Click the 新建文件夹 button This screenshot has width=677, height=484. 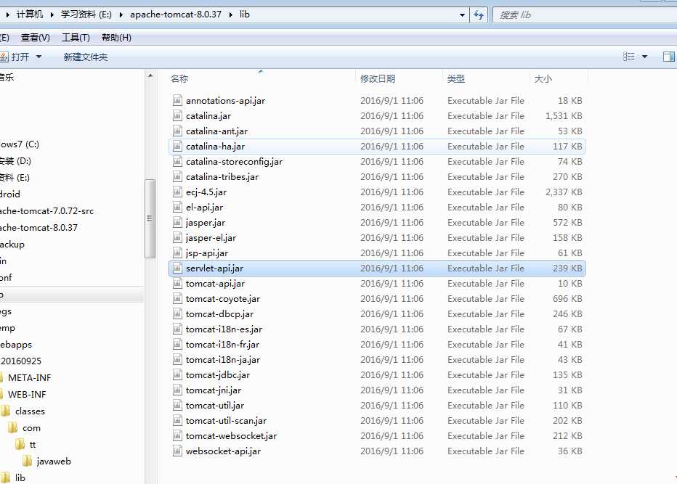[86, 57]
